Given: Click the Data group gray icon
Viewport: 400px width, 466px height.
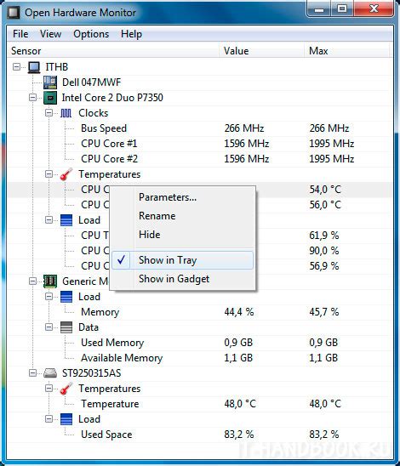Looking at the screenshot, I should click(66, 327).
